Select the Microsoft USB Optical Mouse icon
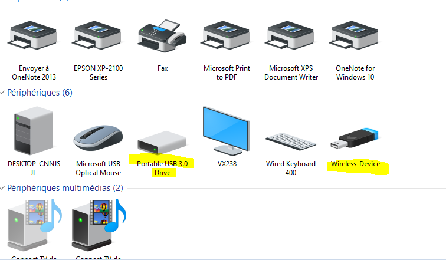This screenshot has width=446, height=260. [x=98, y=138]
